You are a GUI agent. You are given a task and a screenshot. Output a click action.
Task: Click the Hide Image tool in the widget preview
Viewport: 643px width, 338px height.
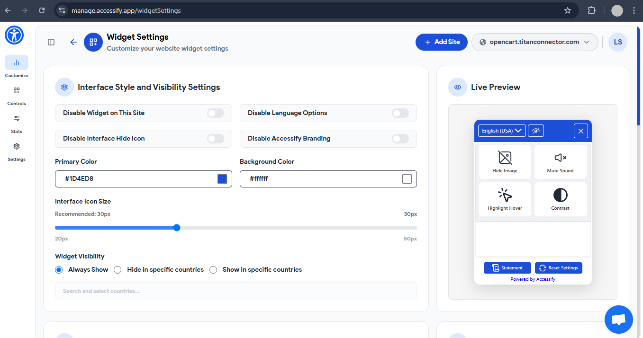click(505, 161)
